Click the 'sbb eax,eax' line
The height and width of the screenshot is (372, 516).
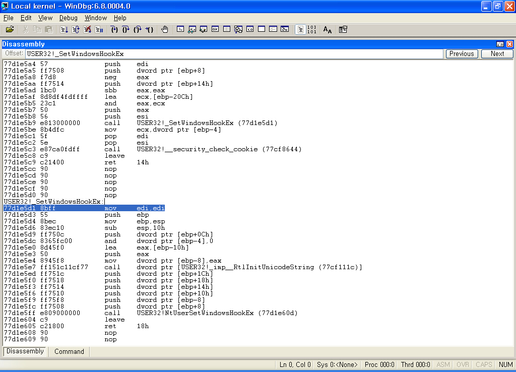point(85,90)
